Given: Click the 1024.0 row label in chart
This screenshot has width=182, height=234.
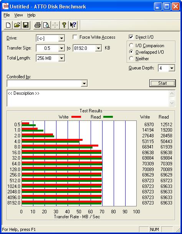Looking at the screenshot, I should (14, 186).
